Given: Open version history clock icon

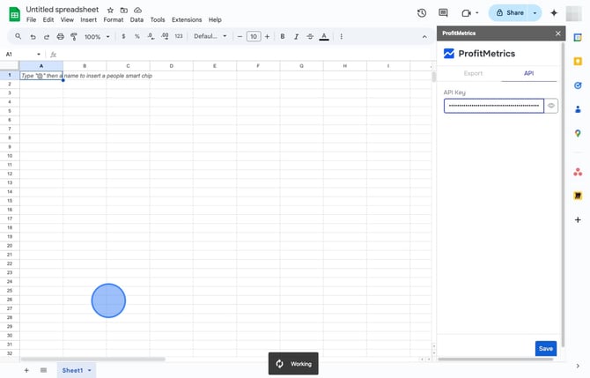Looking at the screenshot, I should pos(422,13).
